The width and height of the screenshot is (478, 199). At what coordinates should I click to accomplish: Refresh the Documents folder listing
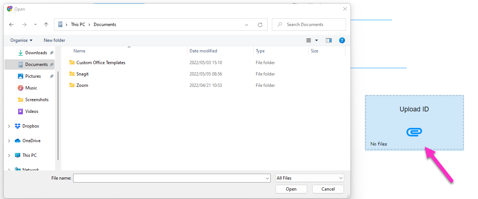(260, 25)
